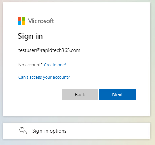
Task: Click the Sign in heading
Action: (30, 36)
